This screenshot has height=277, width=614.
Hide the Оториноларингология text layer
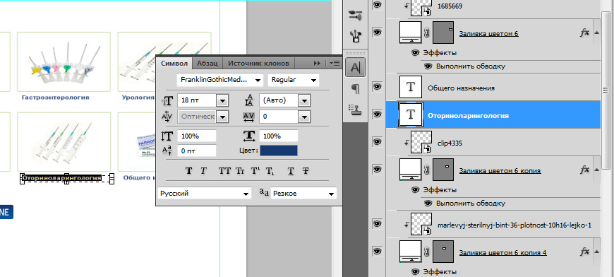pos(377,114)
